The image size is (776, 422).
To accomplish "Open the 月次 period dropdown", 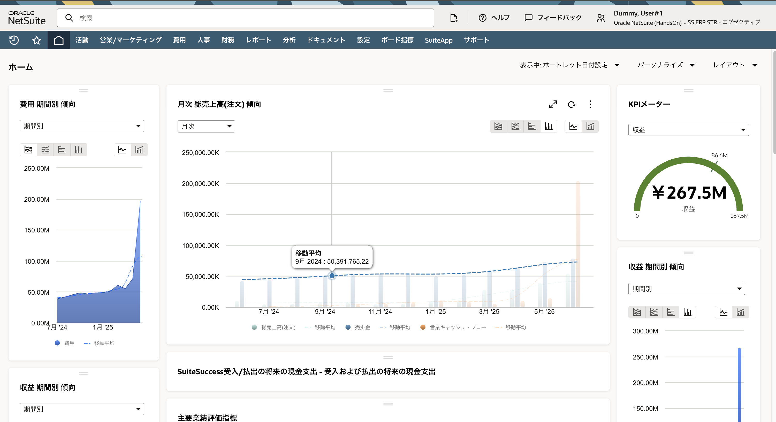I will tap(206, 127).
